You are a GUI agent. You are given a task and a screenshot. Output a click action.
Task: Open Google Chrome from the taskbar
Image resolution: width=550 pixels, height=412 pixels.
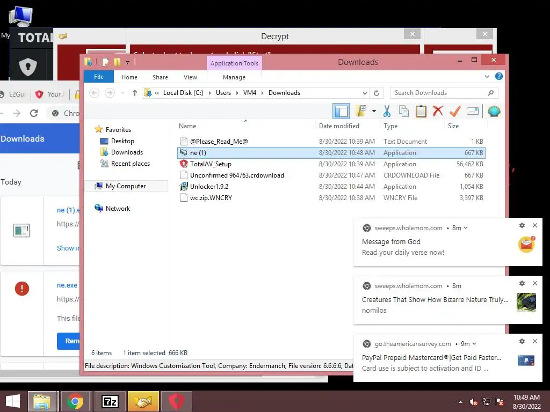point(75,401)
